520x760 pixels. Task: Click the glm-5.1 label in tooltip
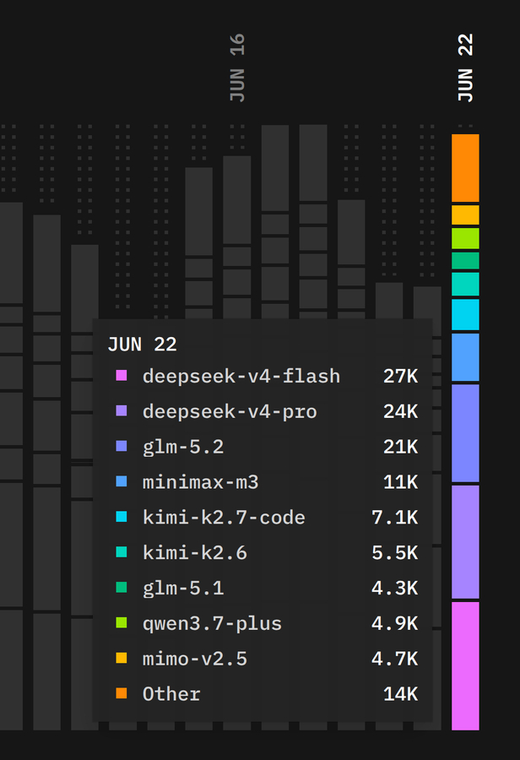183,589
